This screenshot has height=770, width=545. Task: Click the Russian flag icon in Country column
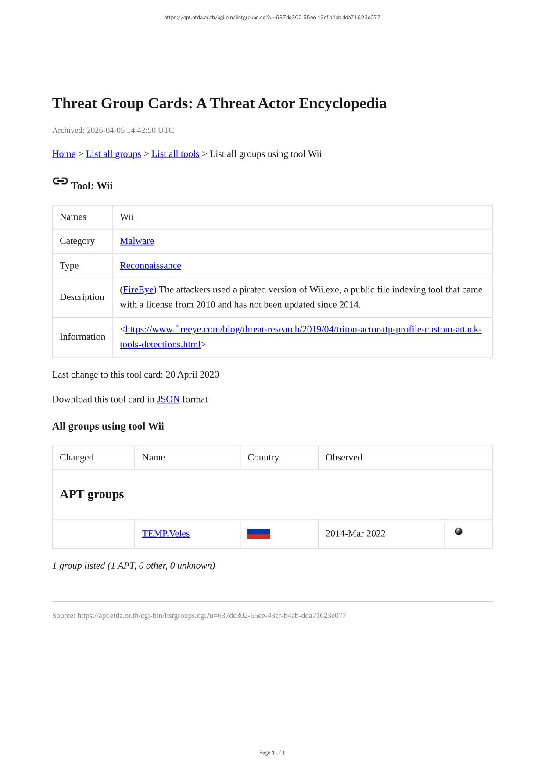(258, 534)
